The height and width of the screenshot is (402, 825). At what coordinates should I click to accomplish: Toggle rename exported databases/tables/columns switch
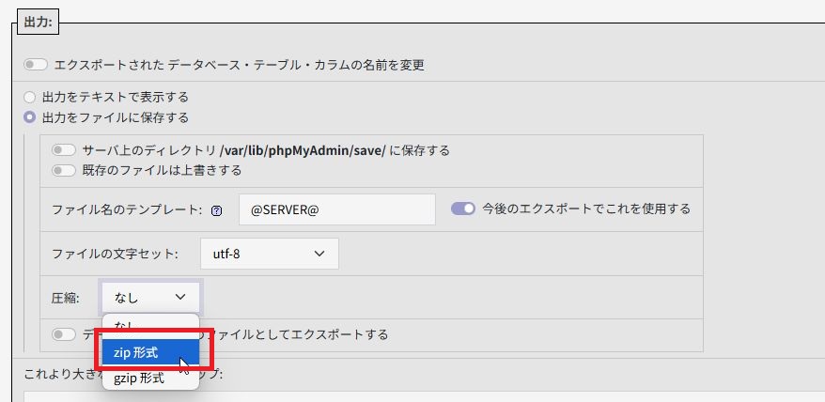point(36,65)
